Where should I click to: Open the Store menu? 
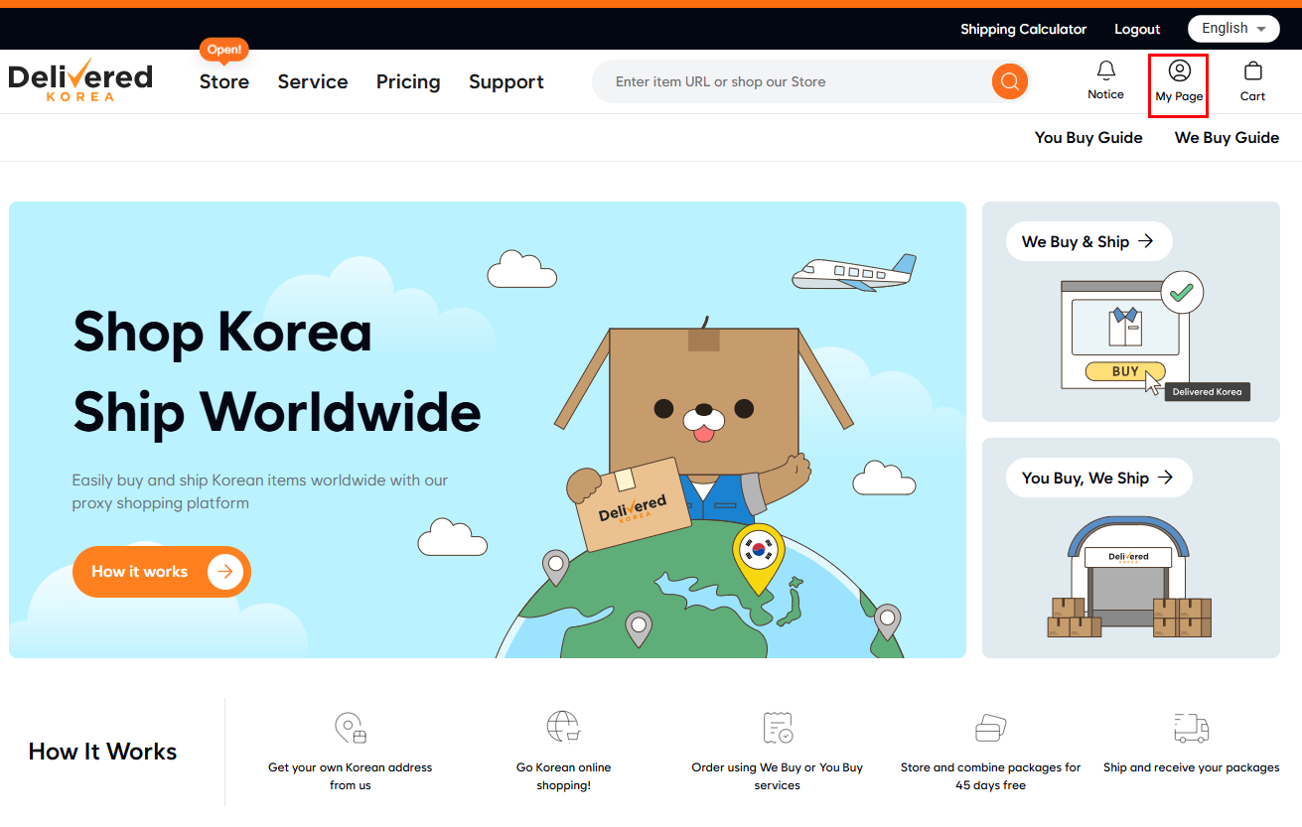(x=224, y=82)
